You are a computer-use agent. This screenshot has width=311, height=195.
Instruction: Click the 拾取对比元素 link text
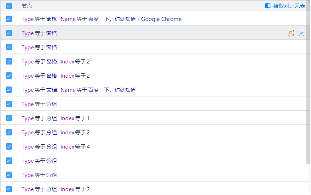coord(289,6)
